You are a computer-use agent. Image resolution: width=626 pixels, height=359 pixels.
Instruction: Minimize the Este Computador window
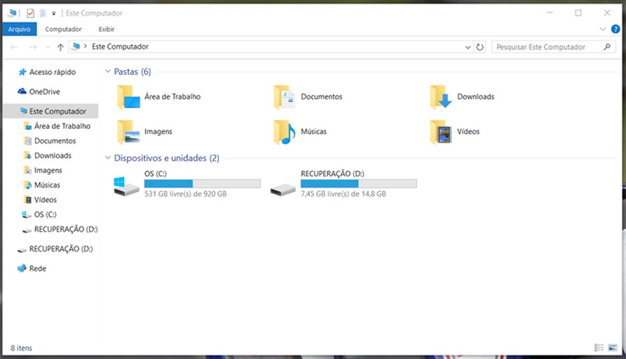pyautogui.click(x=550, y=13)
